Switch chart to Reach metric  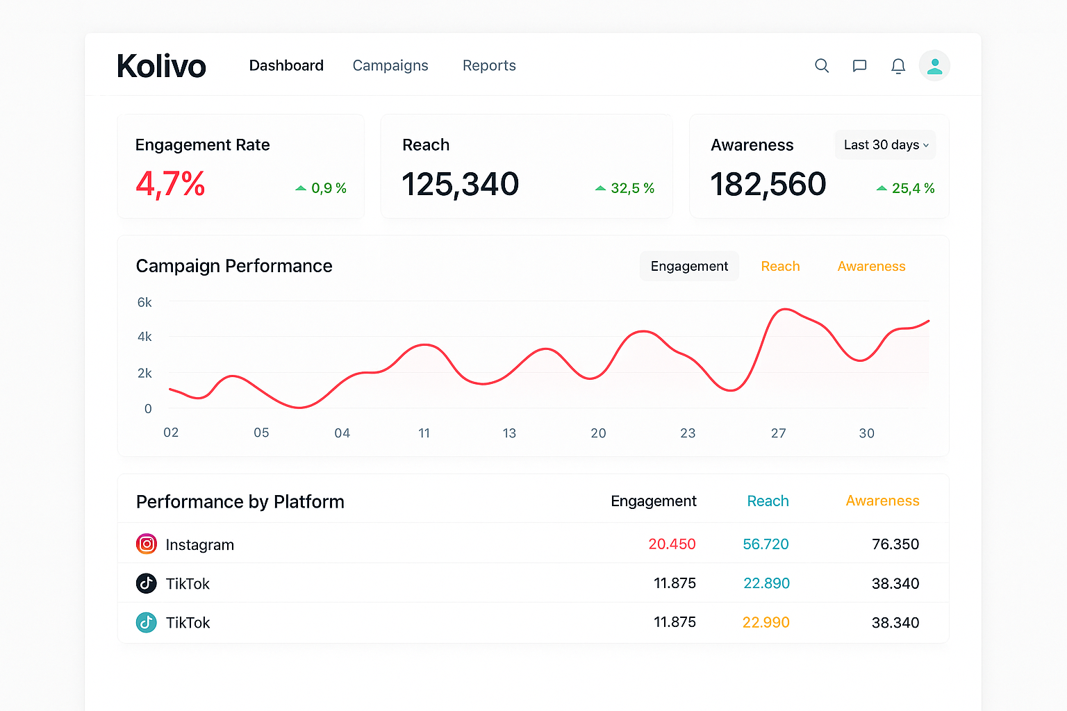[780, 266]
